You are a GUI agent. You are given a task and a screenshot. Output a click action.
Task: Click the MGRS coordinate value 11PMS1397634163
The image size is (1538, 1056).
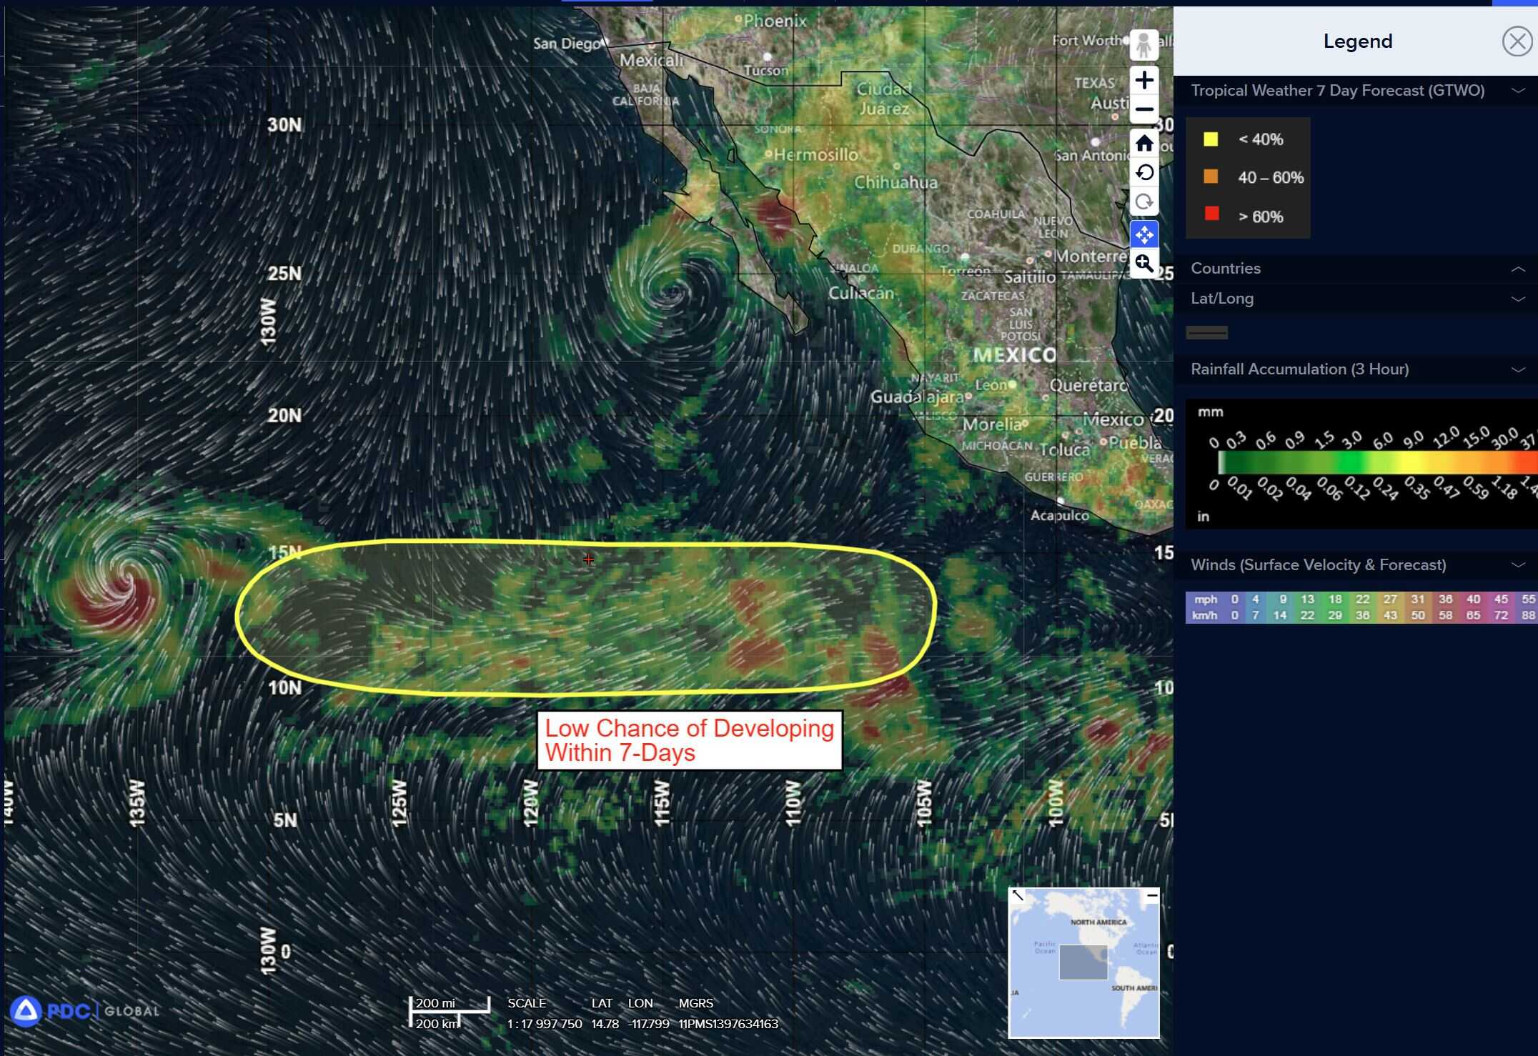pyautogui.click(x=728, y=1024)
